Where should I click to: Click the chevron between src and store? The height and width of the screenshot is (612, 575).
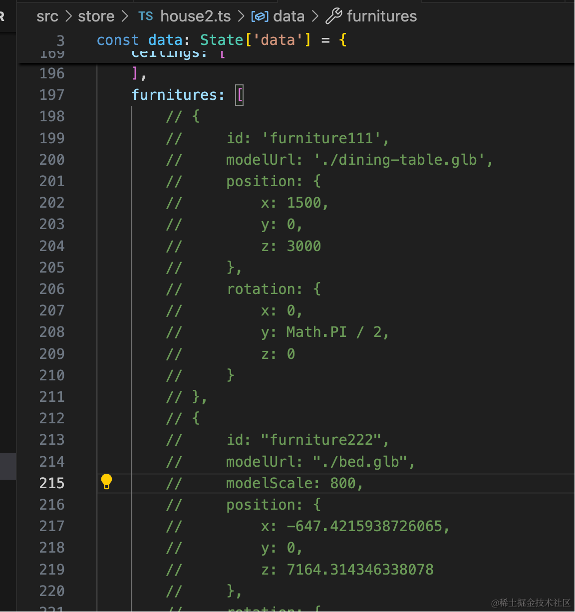pos(68,16)
